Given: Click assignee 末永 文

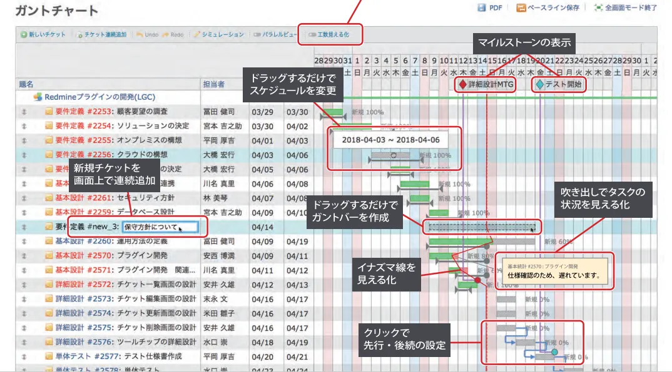Looking at the screenshot, I should click(x=216, y=299).
